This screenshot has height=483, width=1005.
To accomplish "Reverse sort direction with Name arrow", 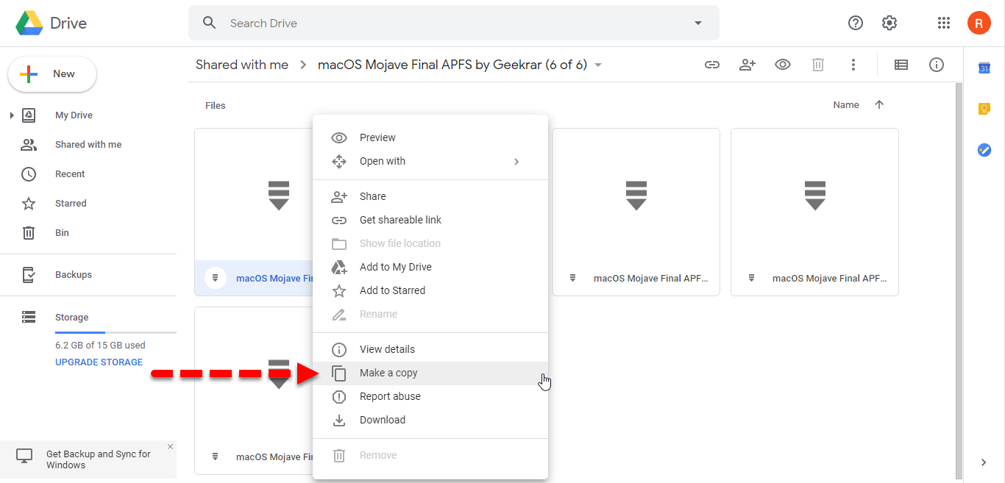I will (879, 105).
